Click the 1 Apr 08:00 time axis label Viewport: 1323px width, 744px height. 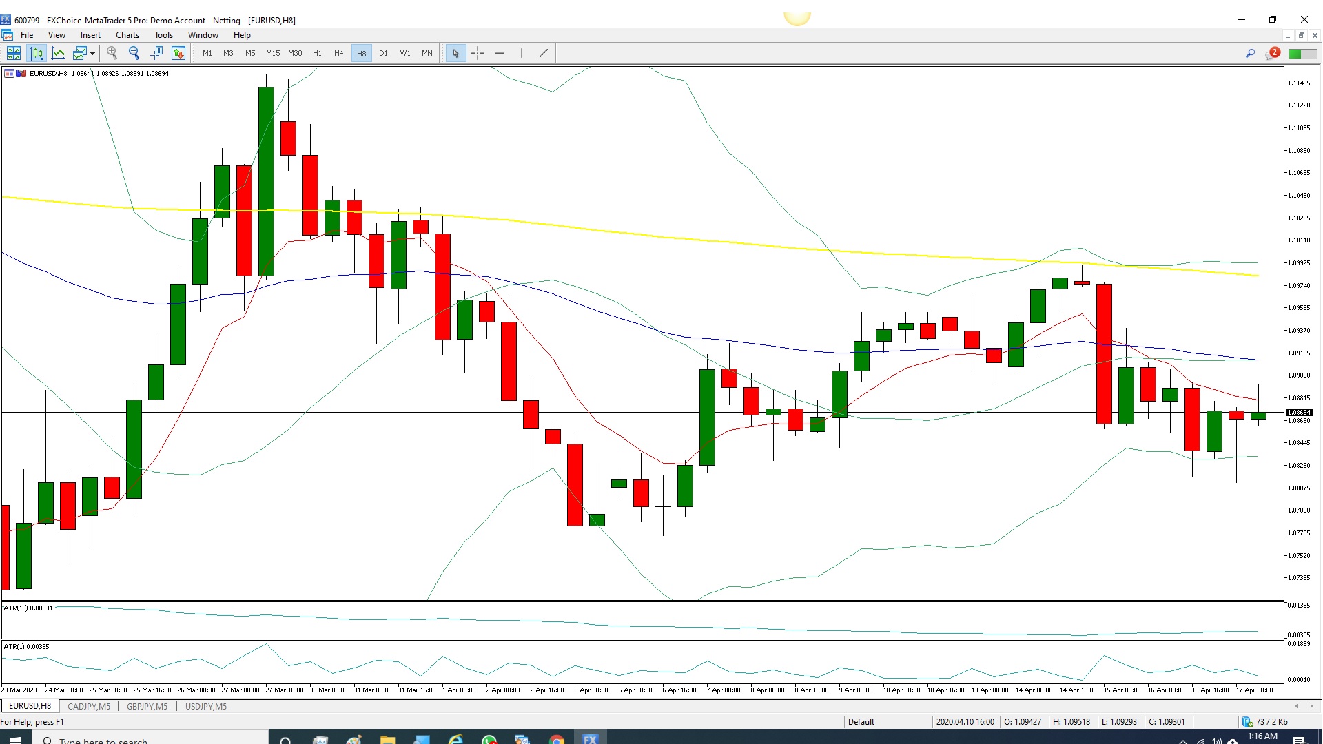click(459, 690)
